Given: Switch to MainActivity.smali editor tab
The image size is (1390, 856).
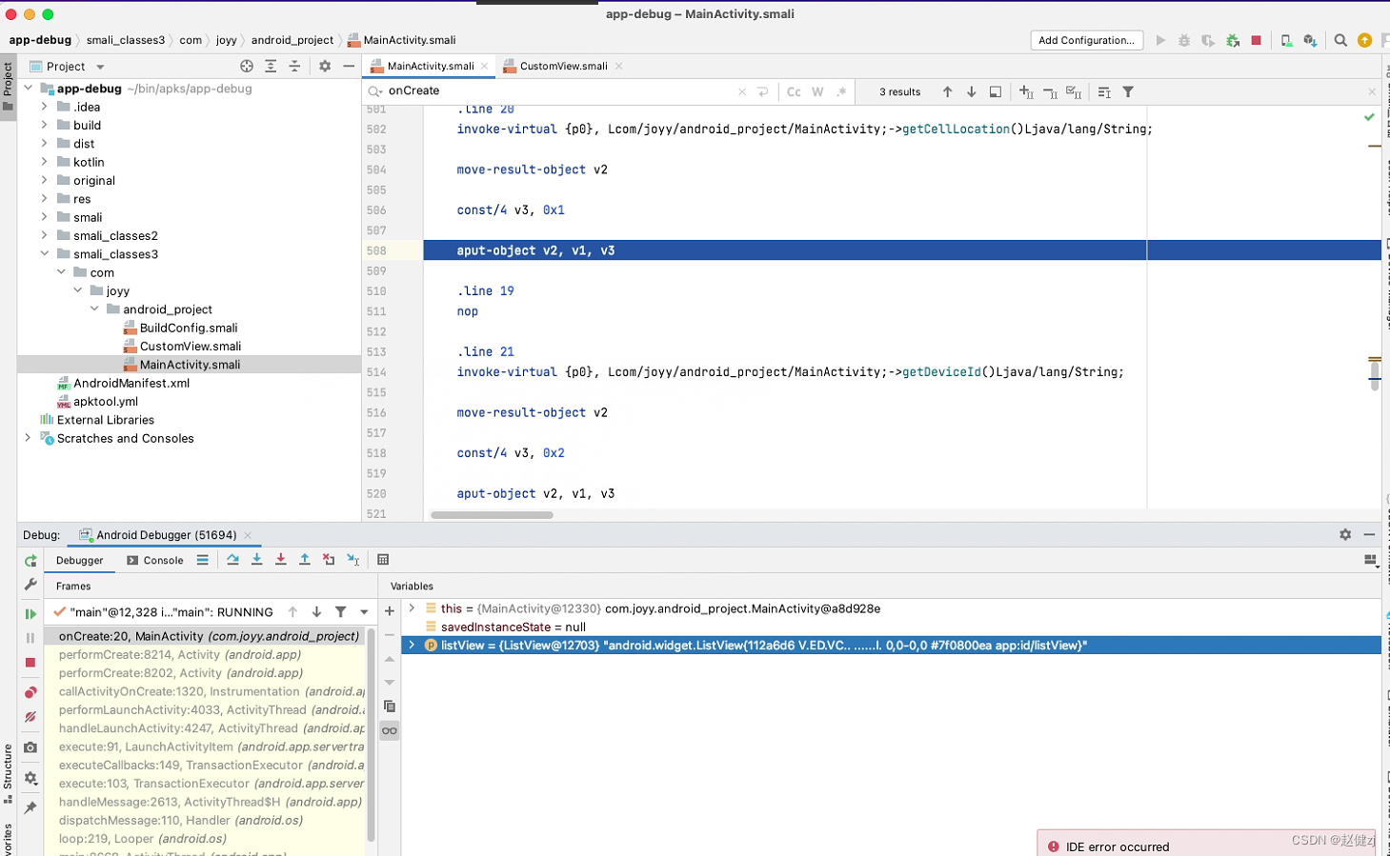Looking at the screenshot, I should [431, 66].
